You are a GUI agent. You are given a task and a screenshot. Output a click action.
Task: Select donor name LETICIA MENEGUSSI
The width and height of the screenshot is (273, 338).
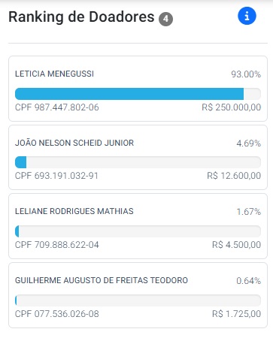(x=54, y=74)
